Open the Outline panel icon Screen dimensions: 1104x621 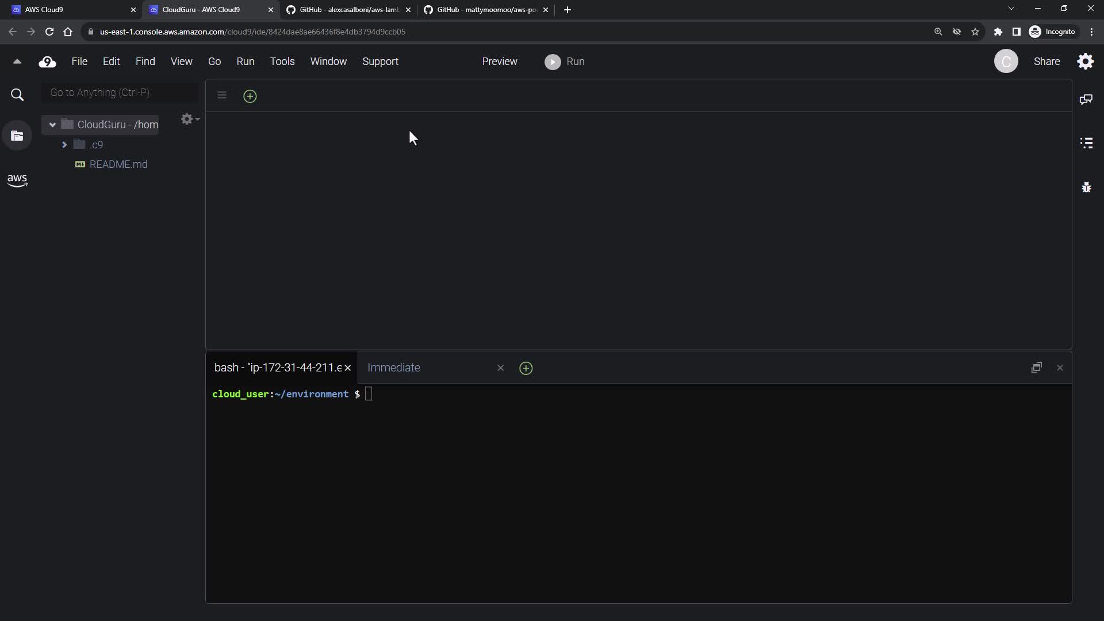pyautogui.click(x=1086, y=143)
